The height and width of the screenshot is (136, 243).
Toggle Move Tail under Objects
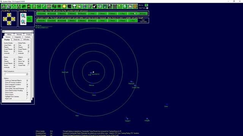(28, 61)
